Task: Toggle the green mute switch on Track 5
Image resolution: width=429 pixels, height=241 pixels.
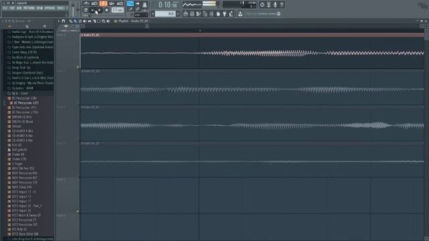Action: coord(78,212)
